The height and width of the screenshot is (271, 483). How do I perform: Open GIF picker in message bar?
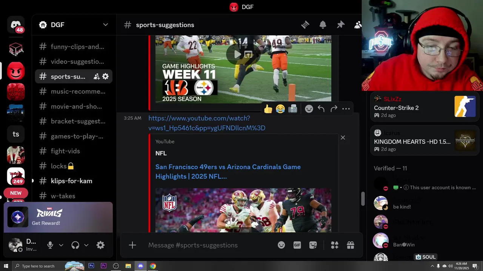click(297, 245)
